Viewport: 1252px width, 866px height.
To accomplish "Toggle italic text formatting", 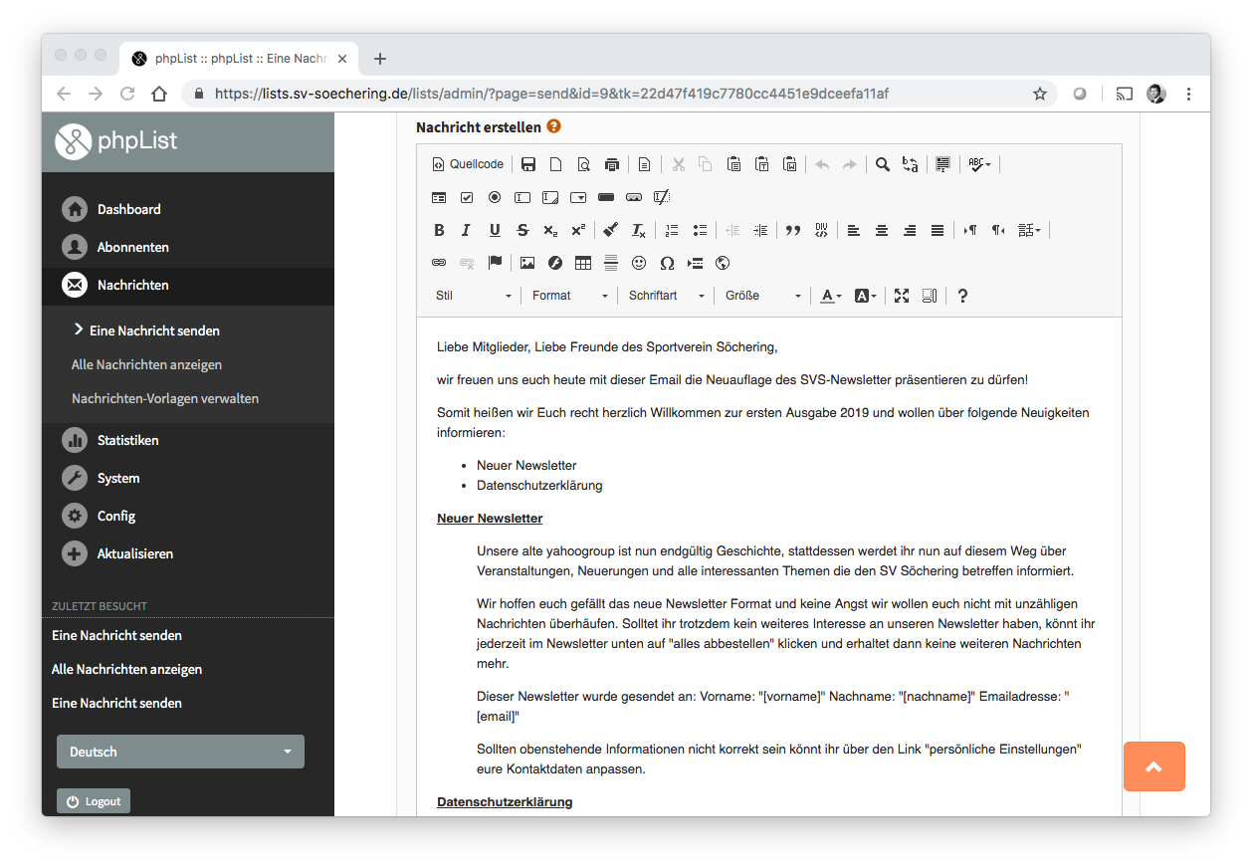I will 466,230.
